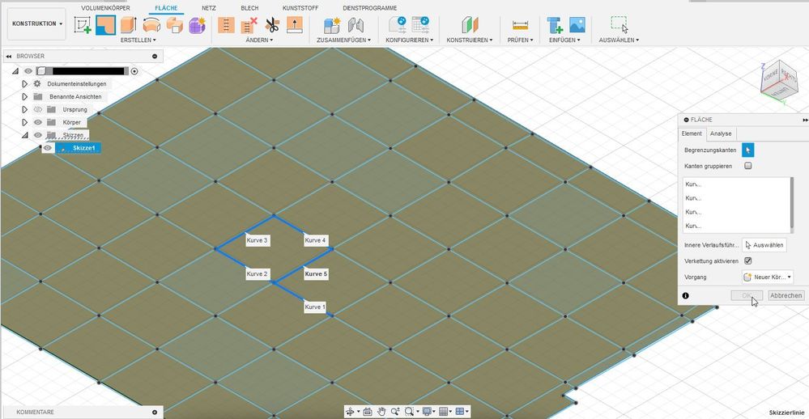Choose the Insert Canvas image icon
Viewport: 809px width, 419px height.
pos(577,24)
